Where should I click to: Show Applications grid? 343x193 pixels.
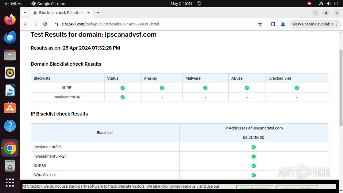point(10,183)
